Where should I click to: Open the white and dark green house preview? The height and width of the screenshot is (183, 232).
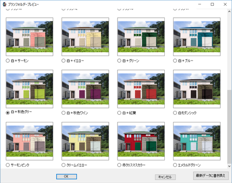[x=141, y=37]
